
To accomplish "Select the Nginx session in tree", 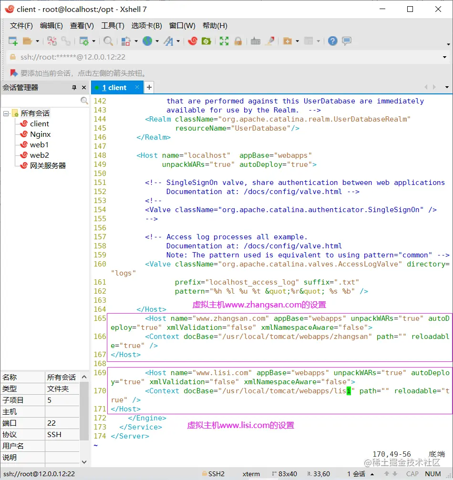I will click(x=40, y=134).
